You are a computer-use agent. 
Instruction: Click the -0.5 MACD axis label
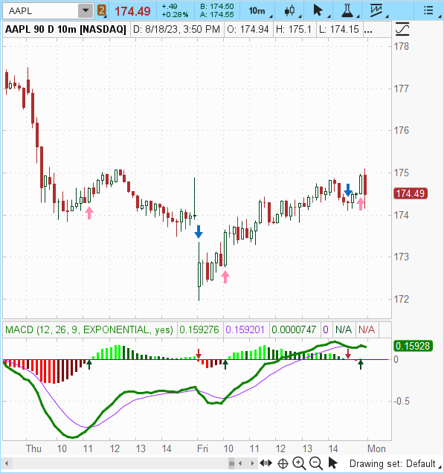tap(402, 402)
